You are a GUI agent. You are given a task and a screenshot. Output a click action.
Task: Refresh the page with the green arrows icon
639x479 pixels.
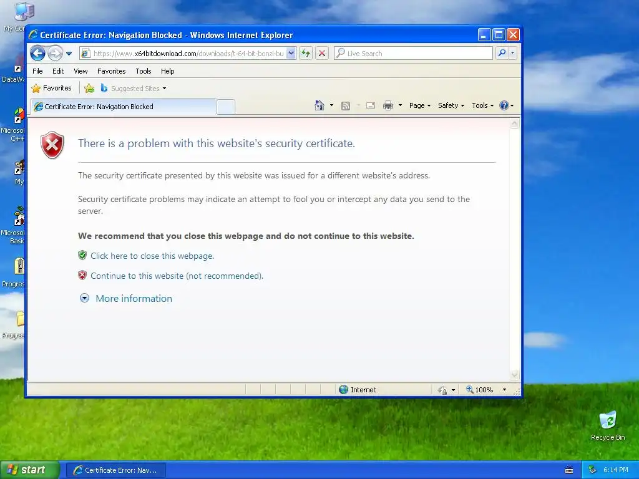306,54
